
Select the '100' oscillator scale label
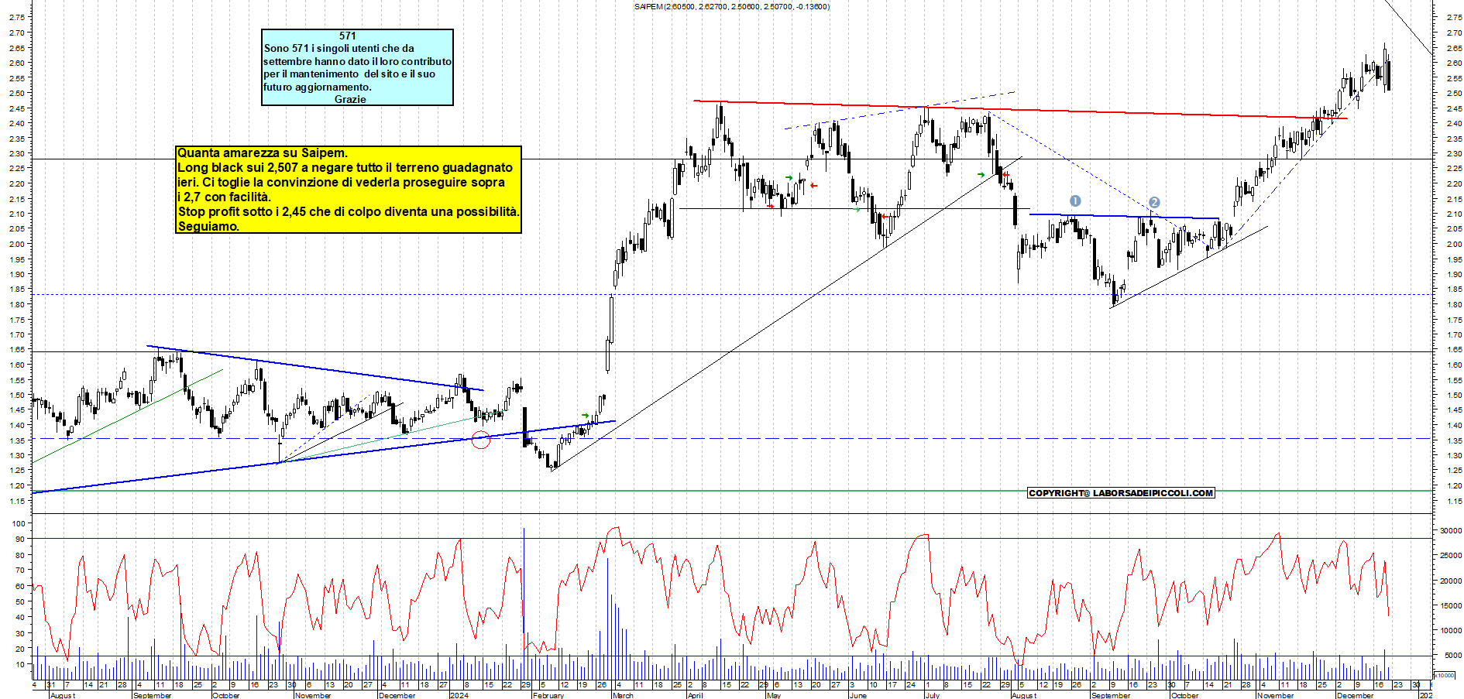pos(18,523)
